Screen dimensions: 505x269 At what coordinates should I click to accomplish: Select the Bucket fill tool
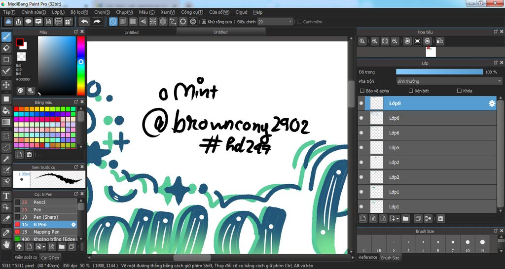[x=6, y=111]
